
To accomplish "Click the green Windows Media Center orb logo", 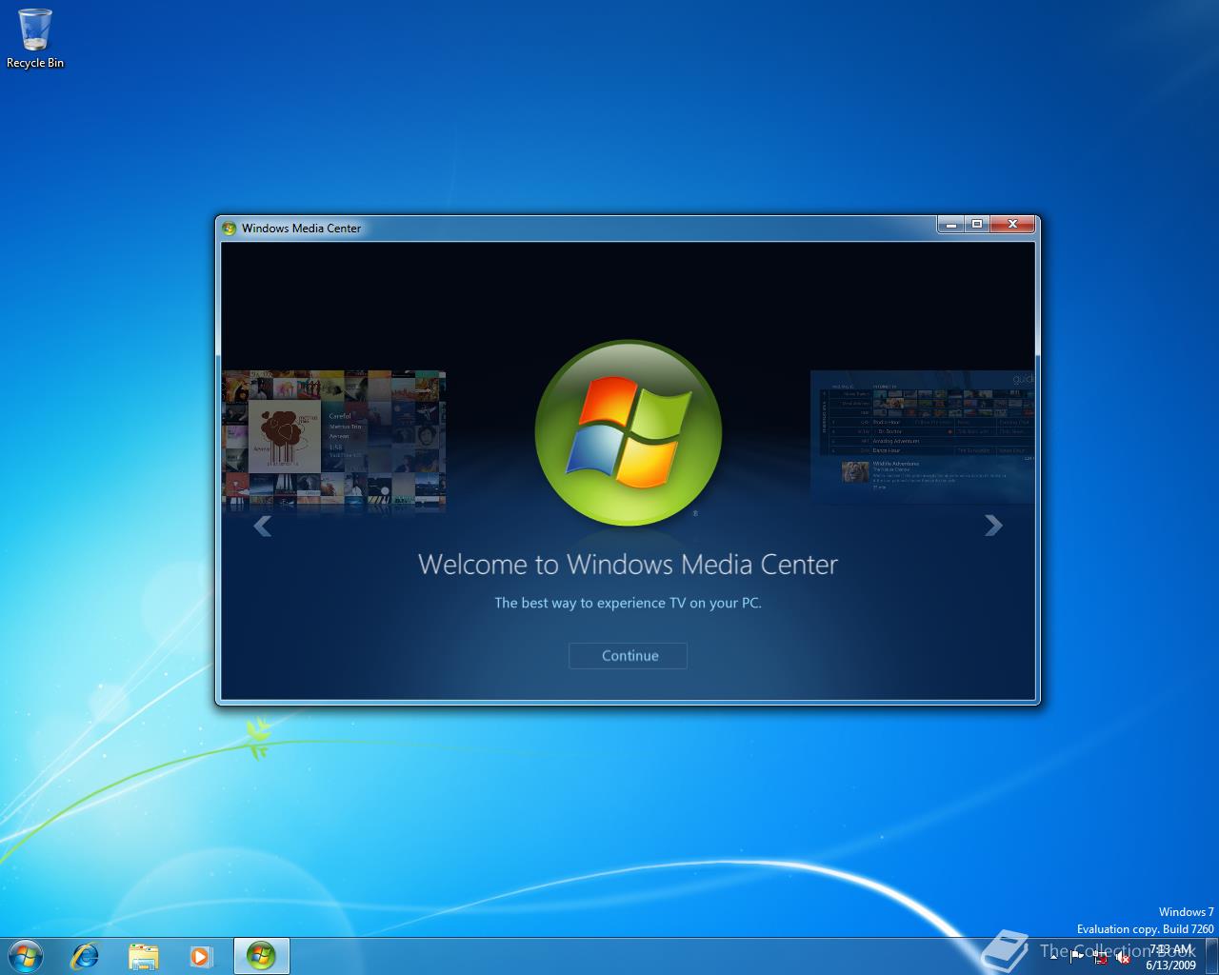I will [x=629, y=433].
